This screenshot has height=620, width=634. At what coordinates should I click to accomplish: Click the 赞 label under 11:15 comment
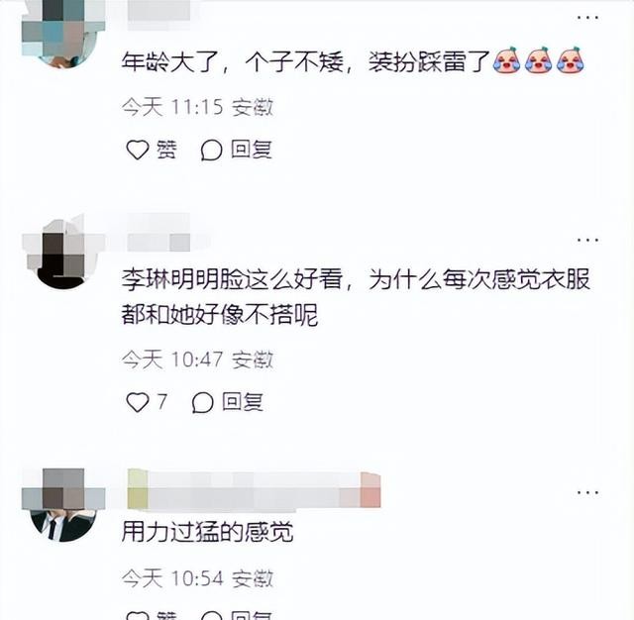tap(166, 150)
